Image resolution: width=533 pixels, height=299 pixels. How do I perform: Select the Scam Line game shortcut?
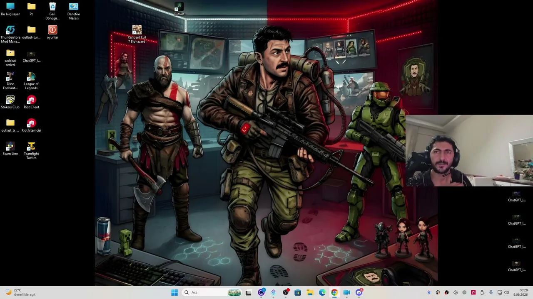pos(10,149)
